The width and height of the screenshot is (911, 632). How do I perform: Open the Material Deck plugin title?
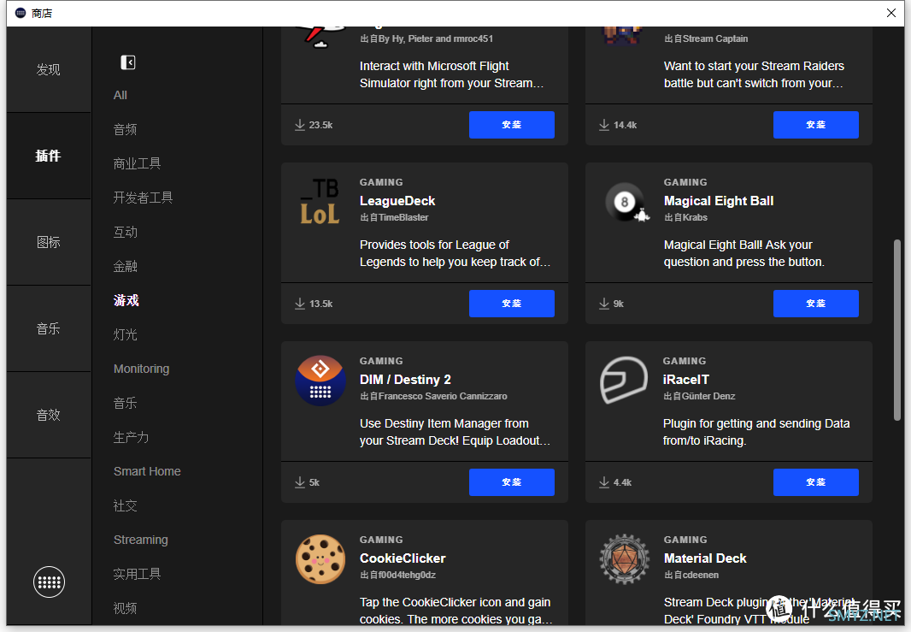click(705, 558)
